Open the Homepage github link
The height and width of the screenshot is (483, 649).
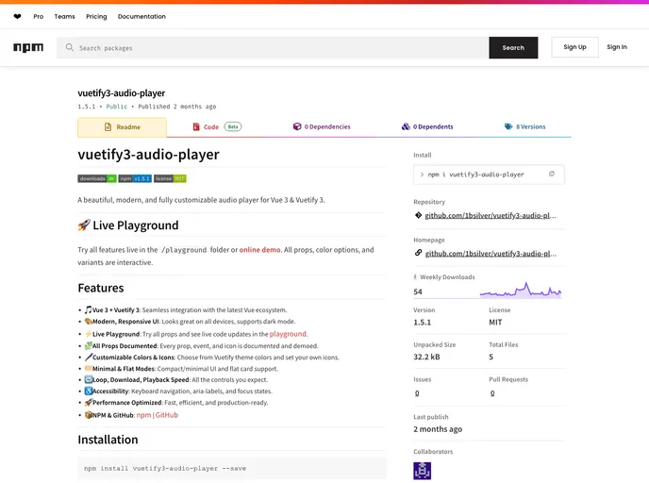491,254
